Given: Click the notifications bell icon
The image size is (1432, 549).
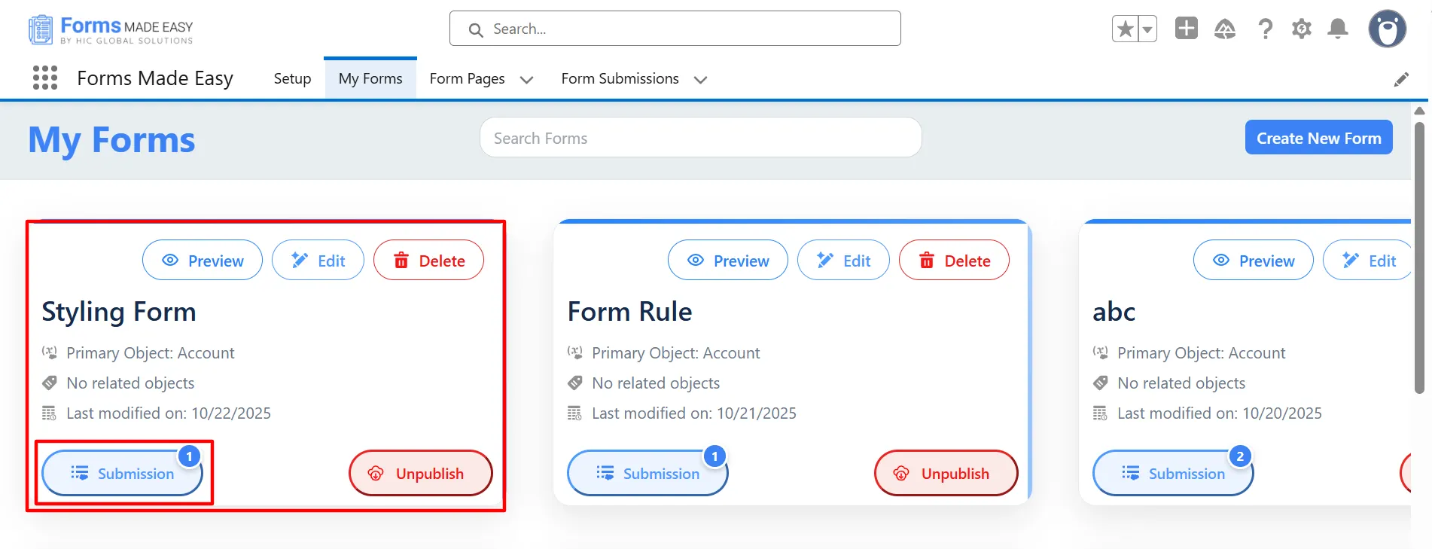Looking at the screenshot, I should click(1338, 29).
